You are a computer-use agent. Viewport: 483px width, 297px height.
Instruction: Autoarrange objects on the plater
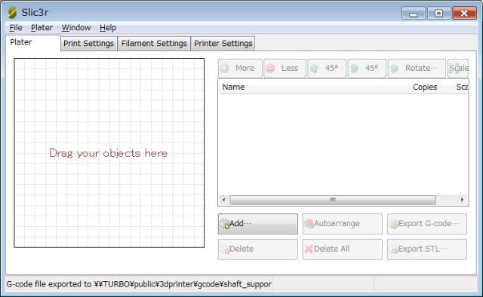[342, 224]
